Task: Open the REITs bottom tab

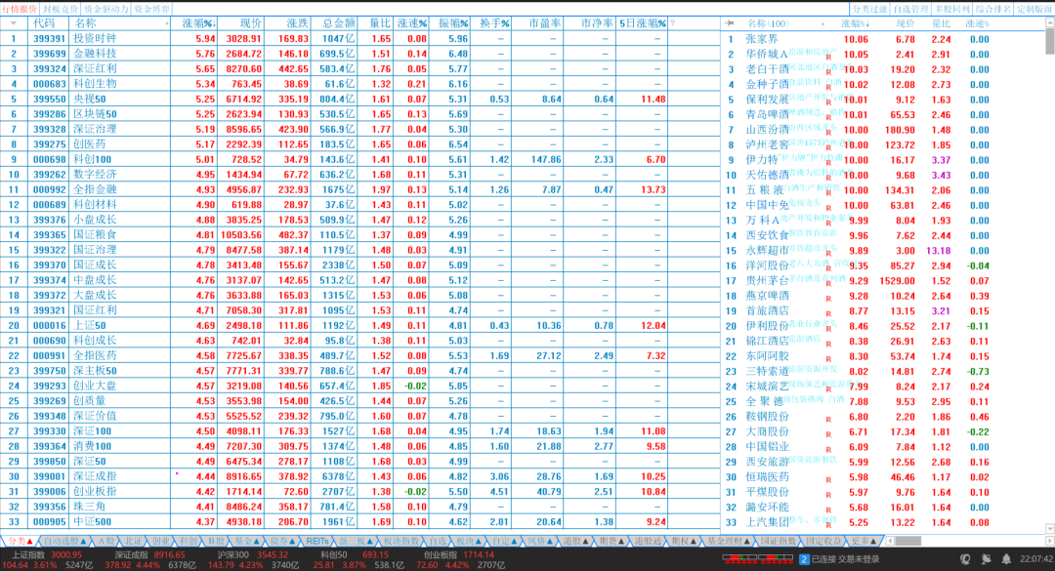Action: 316,541
